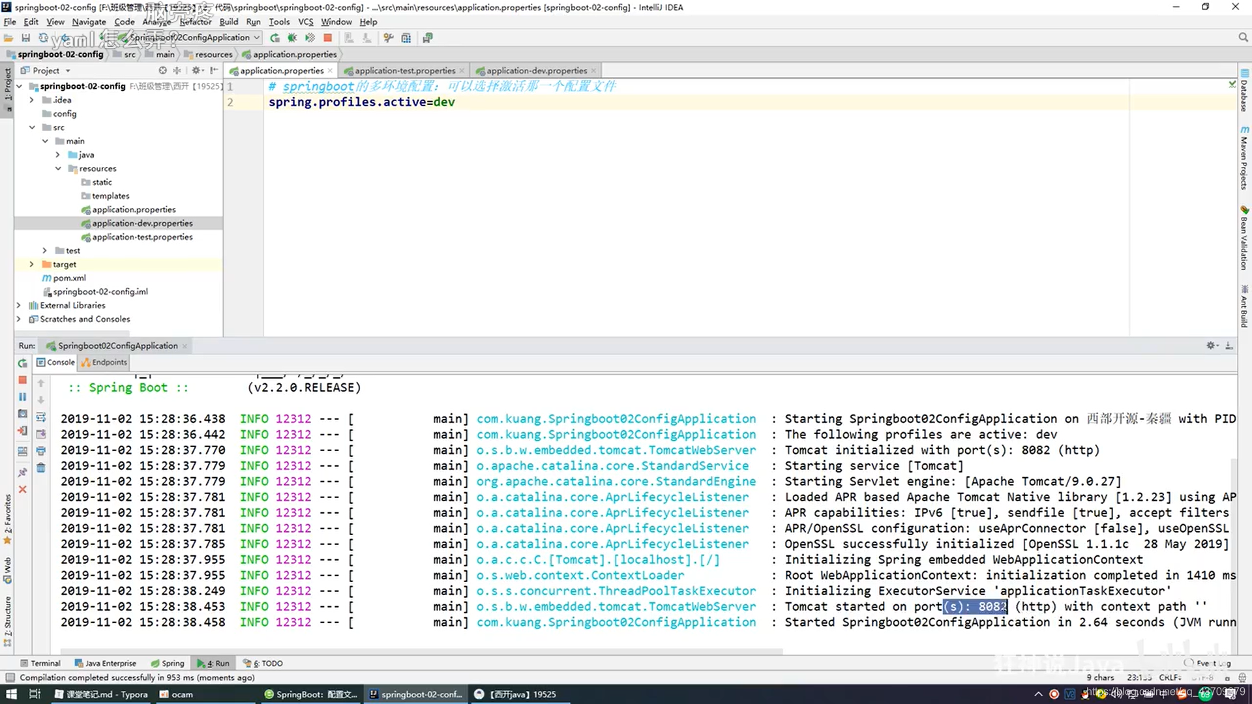
Task: Switch to application-dev.properties editor tab
Action: [537, 70]
